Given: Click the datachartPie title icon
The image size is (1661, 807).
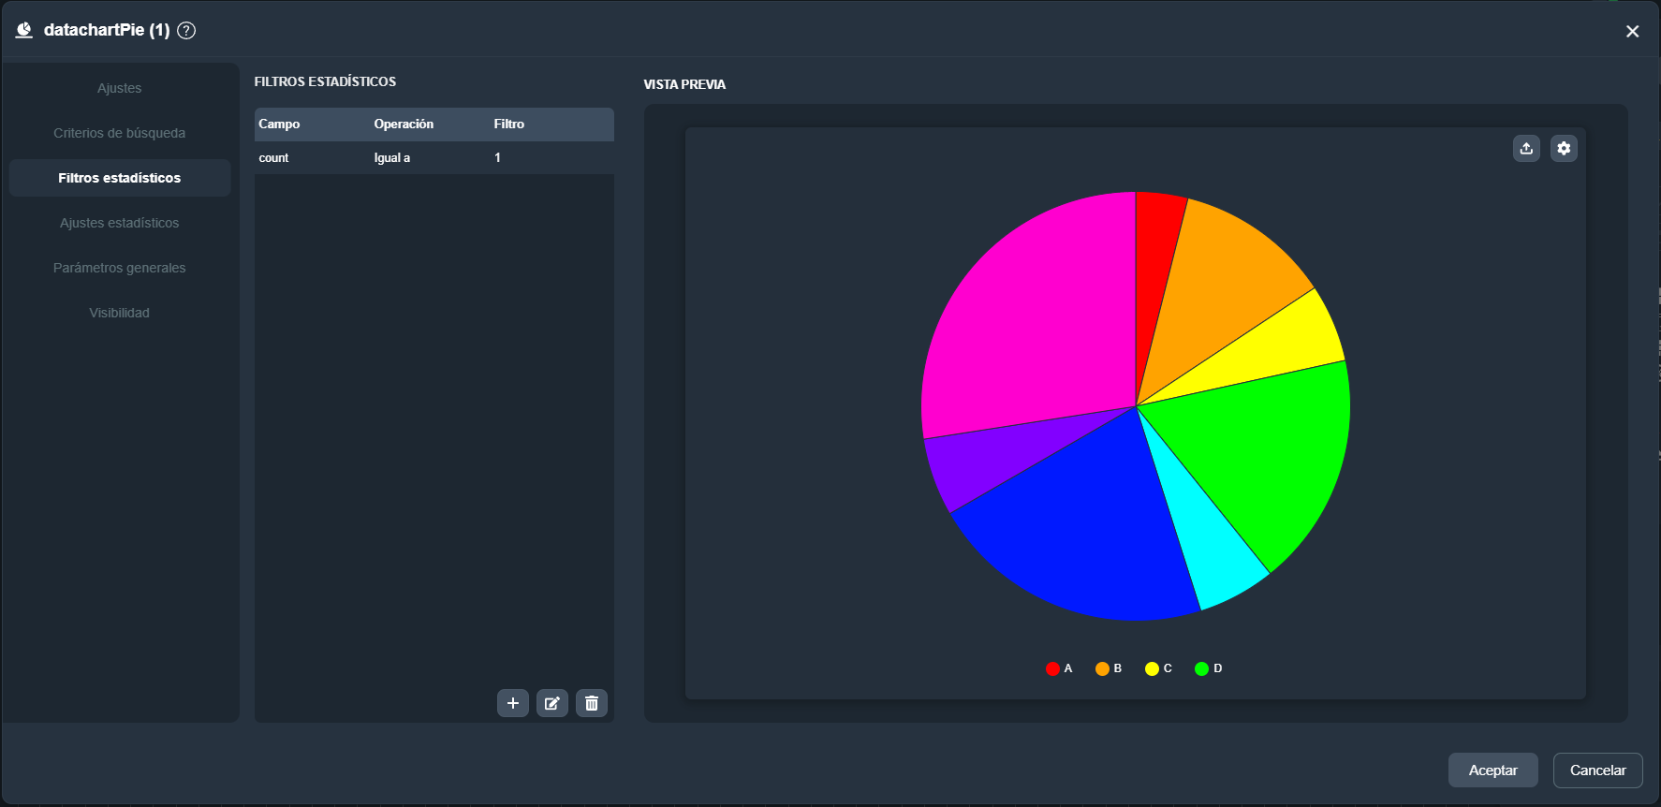Looking at the screenshot, I should pyautogui.click(x=24, y=30).
